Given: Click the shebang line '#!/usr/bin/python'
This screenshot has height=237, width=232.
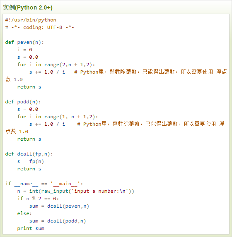Looking at the screenshot, I should tap(31, 20).
